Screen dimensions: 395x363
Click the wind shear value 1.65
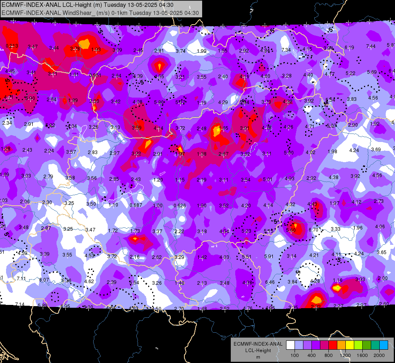[x=224, y=128]
